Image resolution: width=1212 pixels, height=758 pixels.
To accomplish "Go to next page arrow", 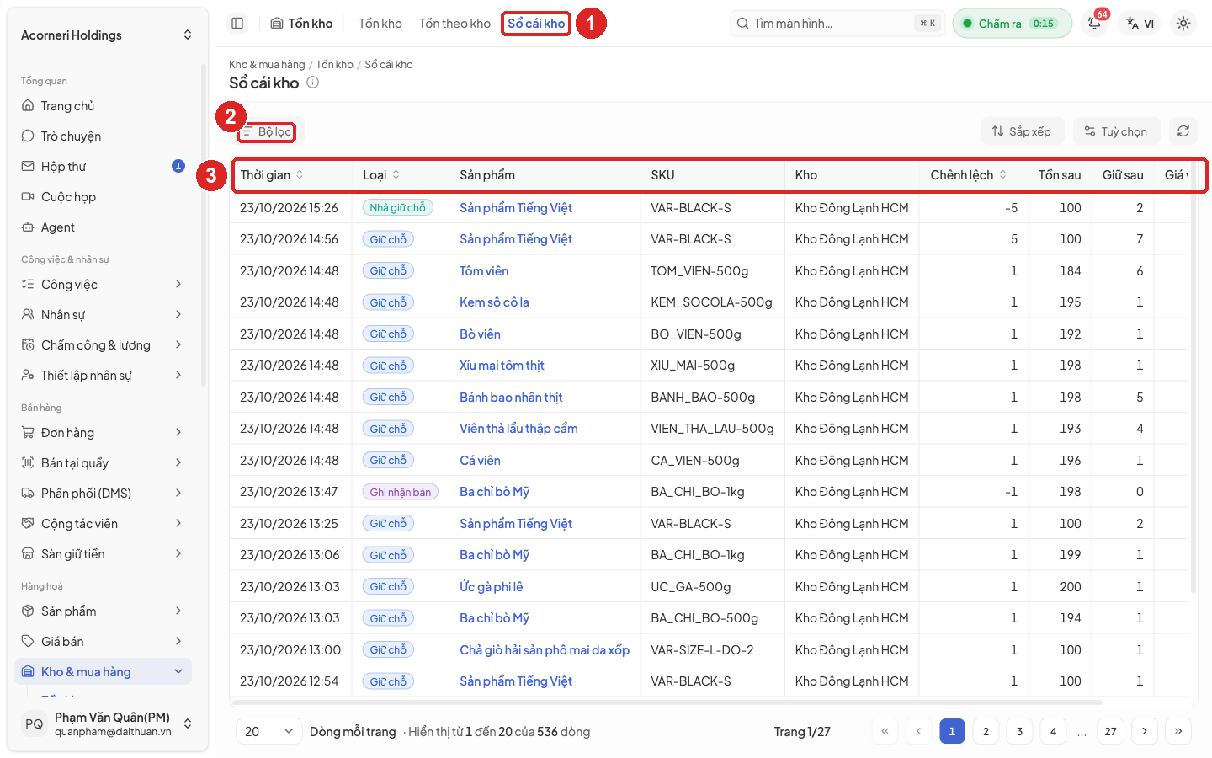I will (x=1145, y=731).
